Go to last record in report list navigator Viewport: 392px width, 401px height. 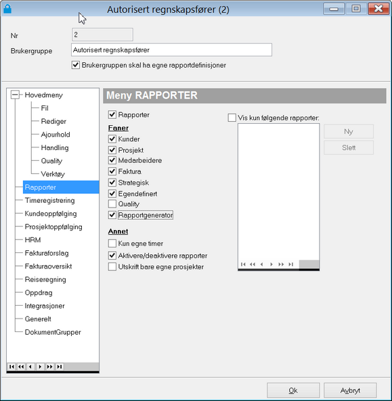point(291,264)
